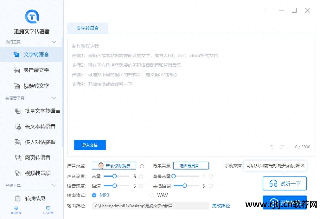Screen dimensions: 320x219
Task: Click the 更改路径 link
Action: tap(221, 205)
